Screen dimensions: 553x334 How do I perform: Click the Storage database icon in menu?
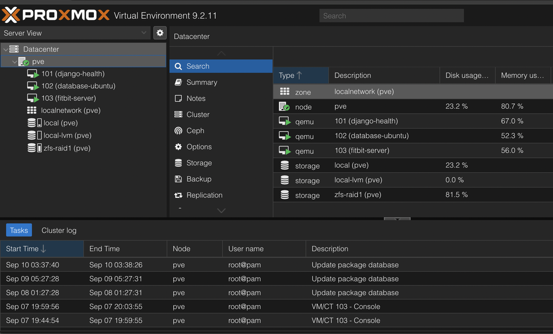point(178,163)
